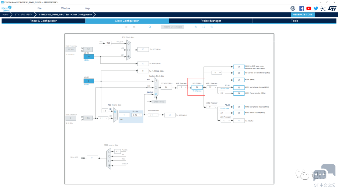The height and width of the screenshot is (190, 338).
Task: Switch to Pinout & Configuration tab
Action: coord(43,21)
